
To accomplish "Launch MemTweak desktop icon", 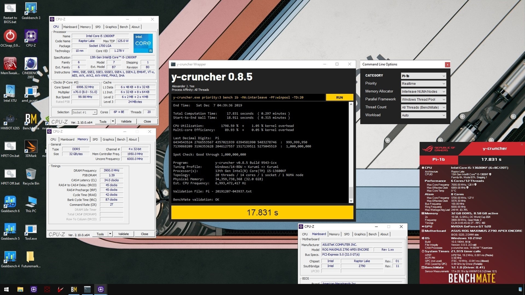I will (10, 66).
